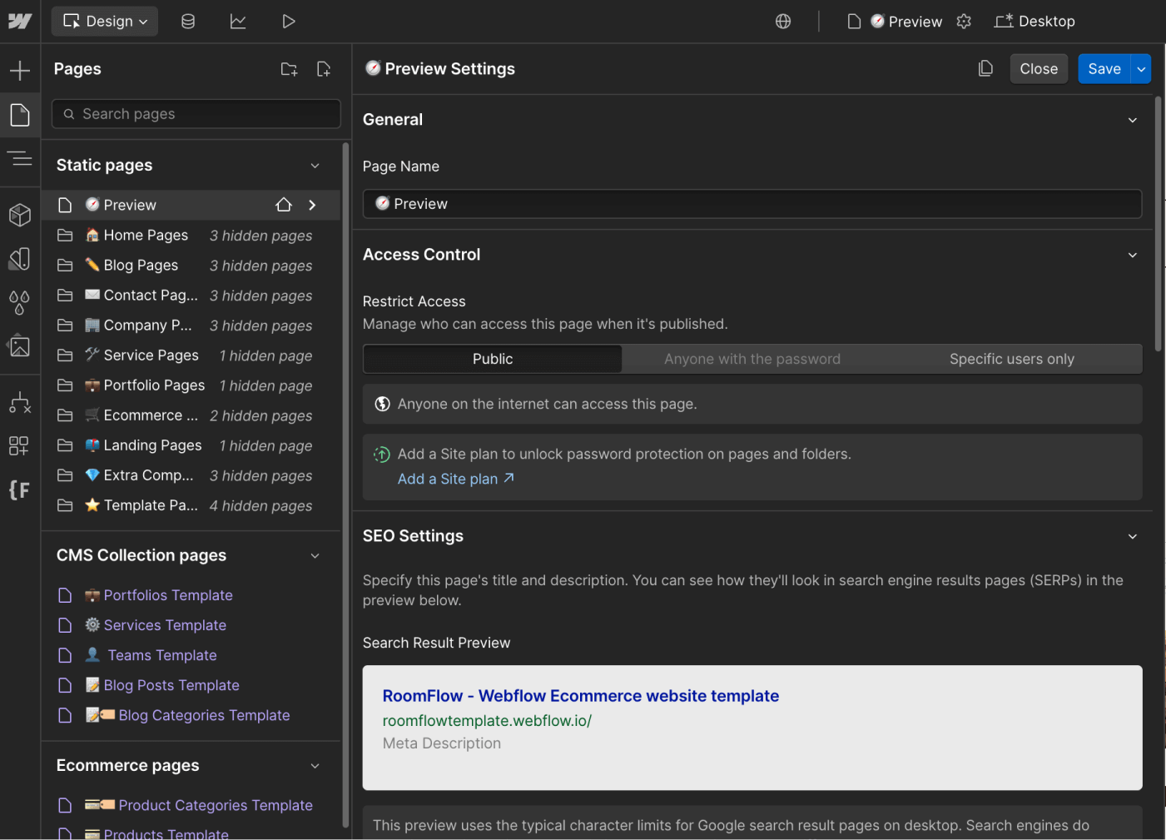The width and height of the screenshot is (1166, 840).
Task: Select 'Specific users only' access
Action: coord(1011,359)
